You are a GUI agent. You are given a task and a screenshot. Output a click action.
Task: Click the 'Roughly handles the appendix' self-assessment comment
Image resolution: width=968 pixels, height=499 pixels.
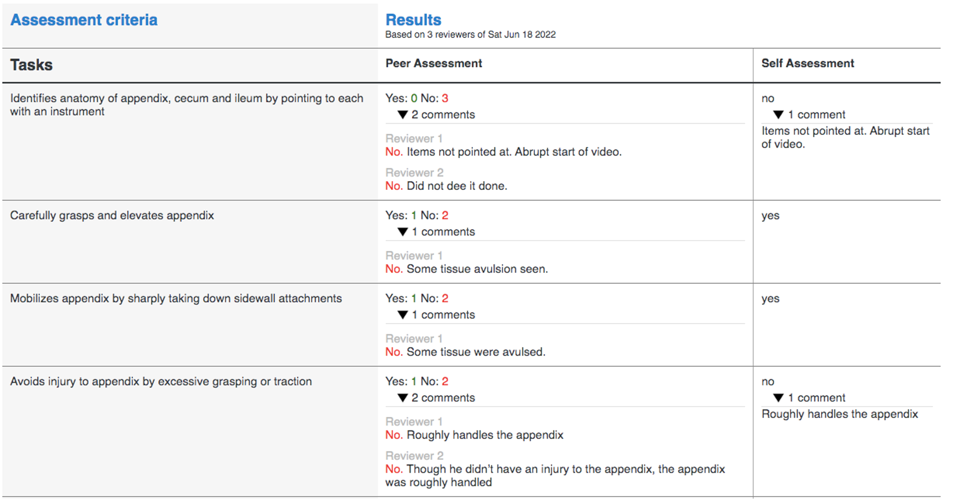click(x=839, y=414)
